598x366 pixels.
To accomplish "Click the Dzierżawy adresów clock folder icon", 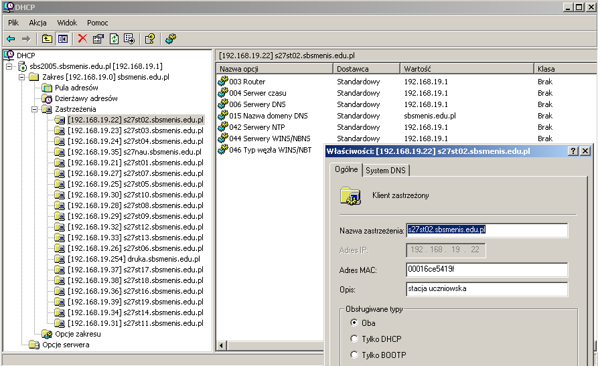I will pyautogui.click(x=46, y=98).
